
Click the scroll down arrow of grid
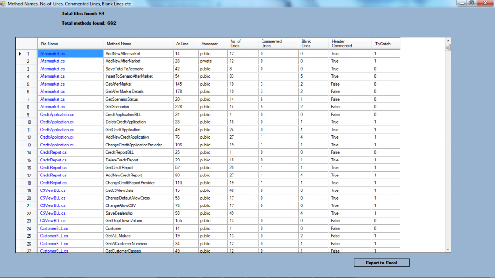pos(448,249)
